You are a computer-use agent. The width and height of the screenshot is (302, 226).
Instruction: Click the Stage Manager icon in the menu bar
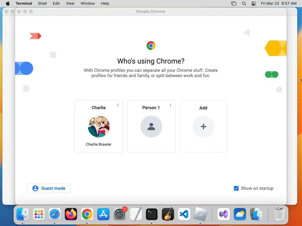pos(234,4)
